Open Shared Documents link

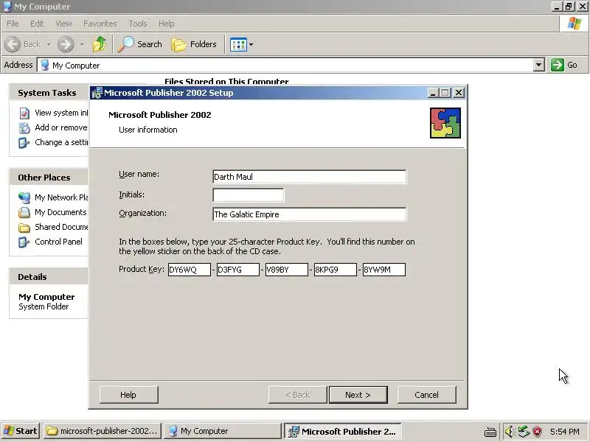(x=61, y=227)
